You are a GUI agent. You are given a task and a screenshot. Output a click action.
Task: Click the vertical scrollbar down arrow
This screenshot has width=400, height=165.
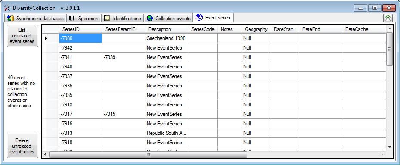389,147
